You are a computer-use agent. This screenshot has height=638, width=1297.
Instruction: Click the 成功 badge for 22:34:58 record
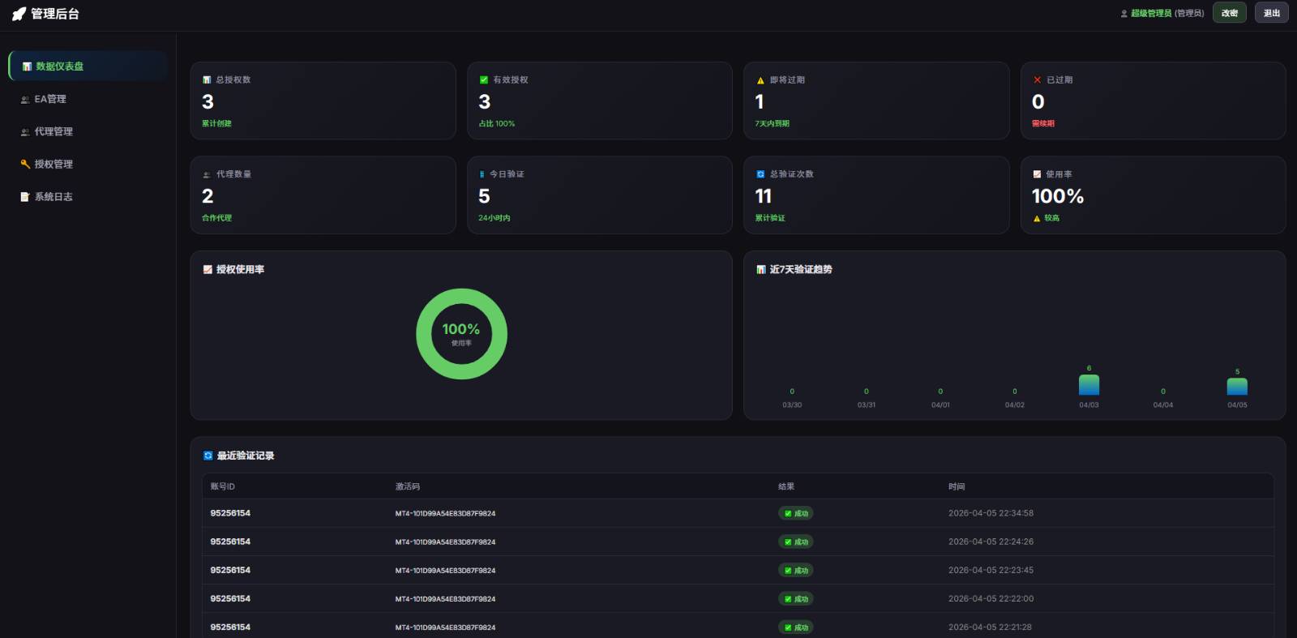point(796,513)
